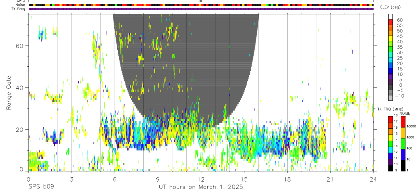Click the '12' tick on the UT hours axis

pyautogui.click(x=201, y=179)
